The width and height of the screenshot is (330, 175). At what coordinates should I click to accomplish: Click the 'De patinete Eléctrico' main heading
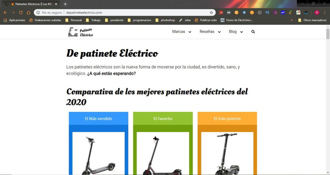click(112, 54)
